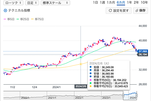Image resolution: width=151 pixels, height=101 pixels.
Task: Click the 37,068 current price label
Action: pyautogui.click(x=142, y=51)
